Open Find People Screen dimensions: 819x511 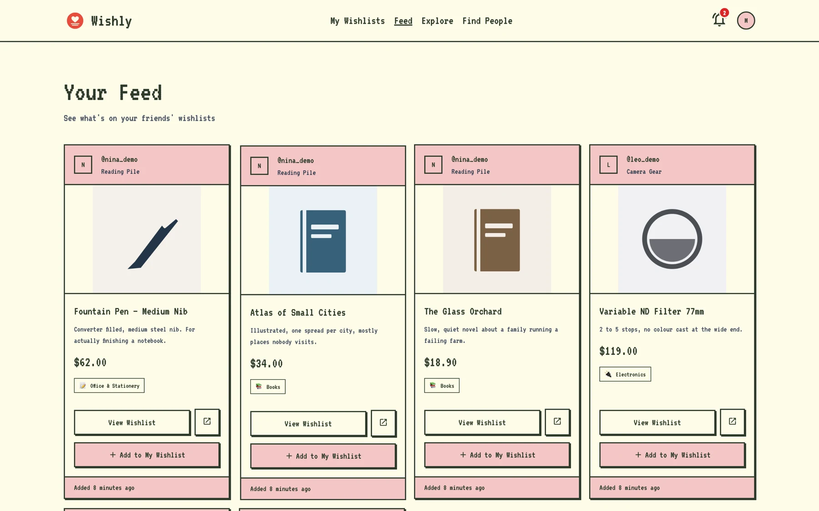(487, 21)
